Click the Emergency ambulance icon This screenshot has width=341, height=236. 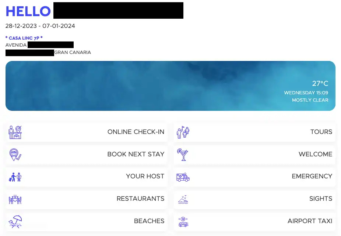[183, 177]
